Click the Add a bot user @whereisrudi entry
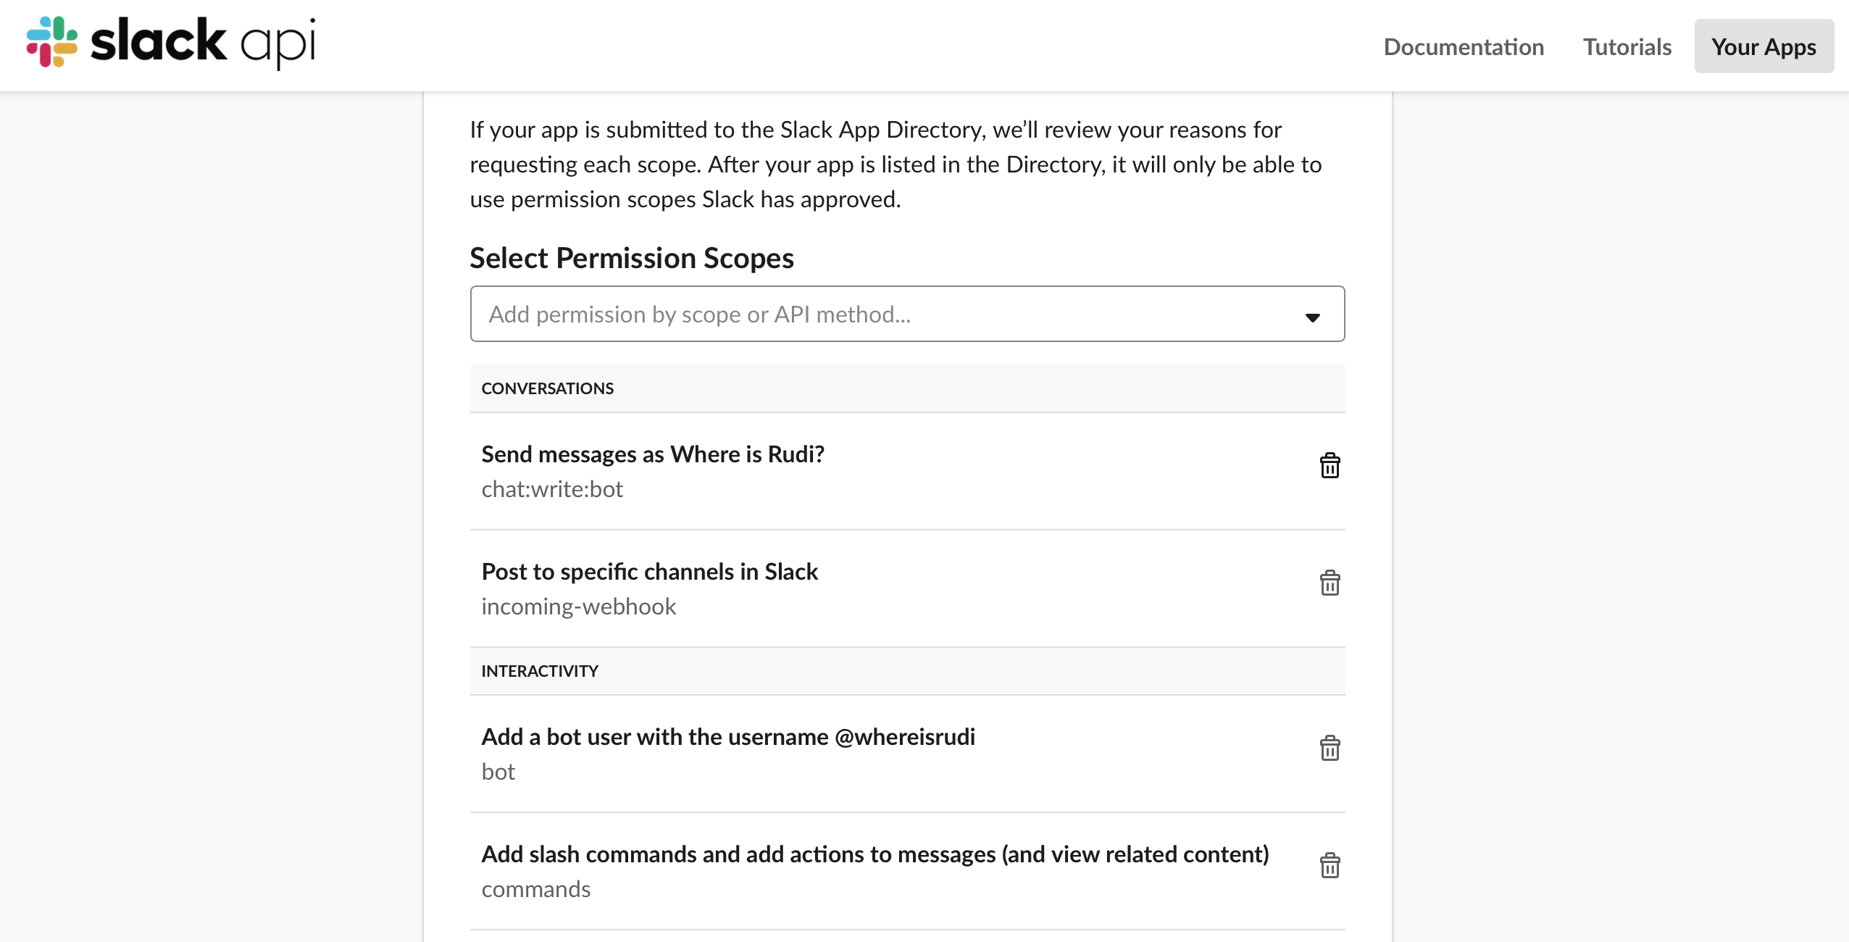This screenshot has height=942, width=1849. tap(728, 737)
